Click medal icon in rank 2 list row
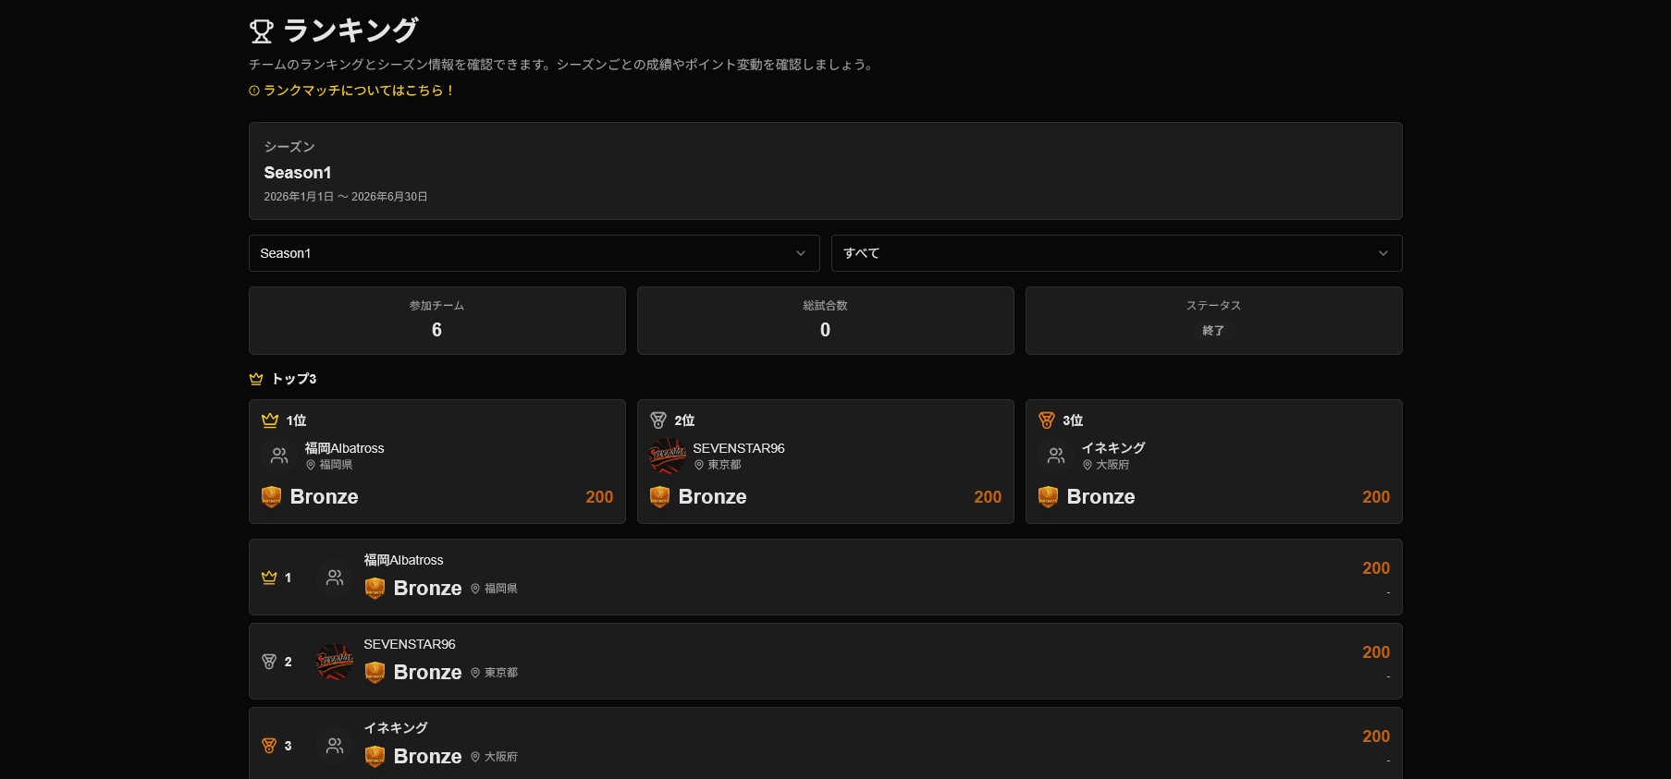This screenshot has width=1671, height=779. [x=269, y=662]
